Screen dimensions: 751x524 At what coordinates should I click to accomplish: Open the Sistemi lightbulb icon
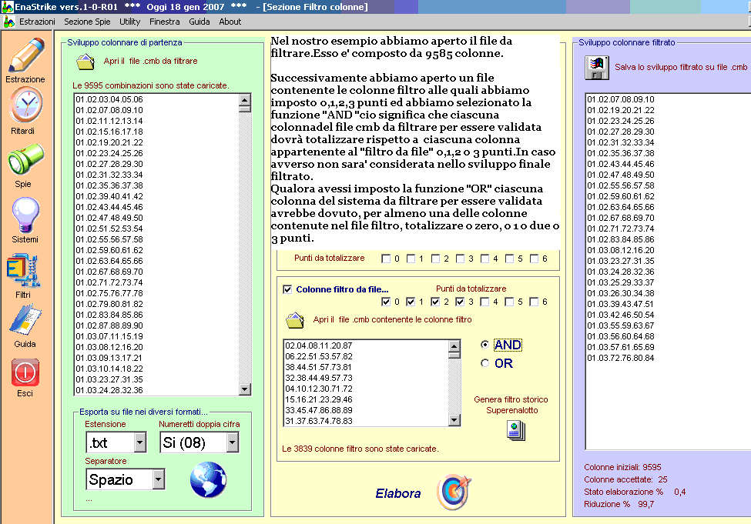25,215
